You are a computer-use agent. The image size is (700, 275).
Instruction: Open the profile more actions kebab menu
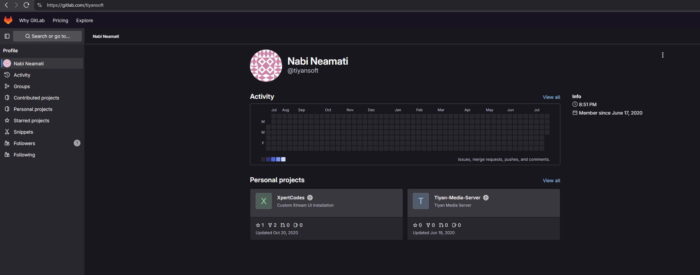(662, 55)
